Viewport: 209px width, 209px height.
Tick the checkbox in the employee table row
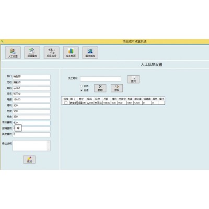click(66, 103)
